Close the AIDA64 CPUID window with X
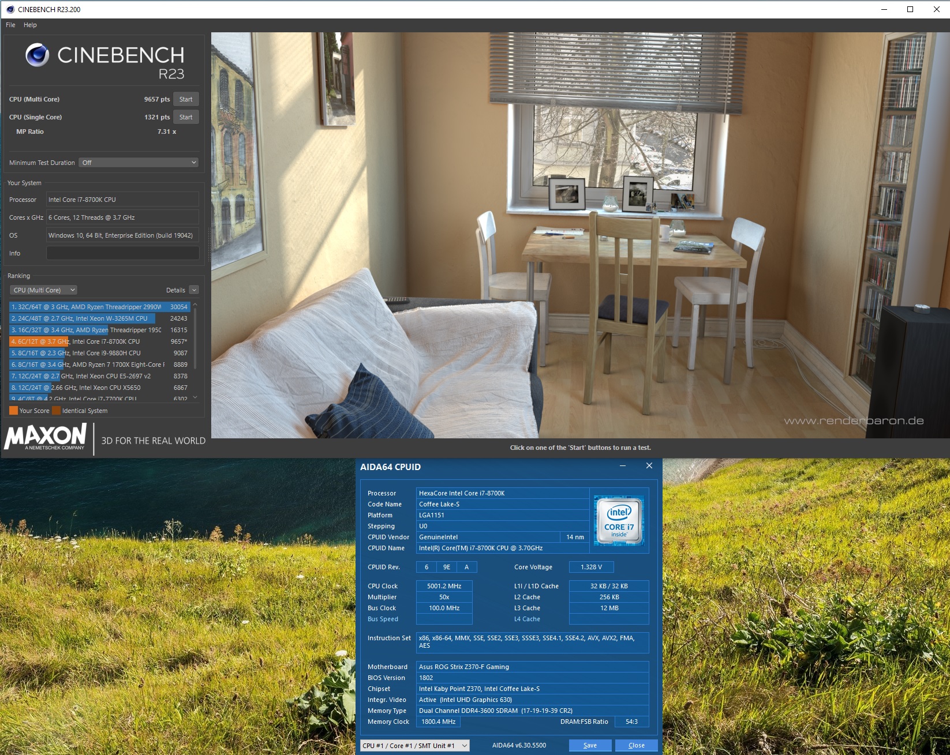The image size is (950, 755). pyautogui.click(x=649, y=466)
